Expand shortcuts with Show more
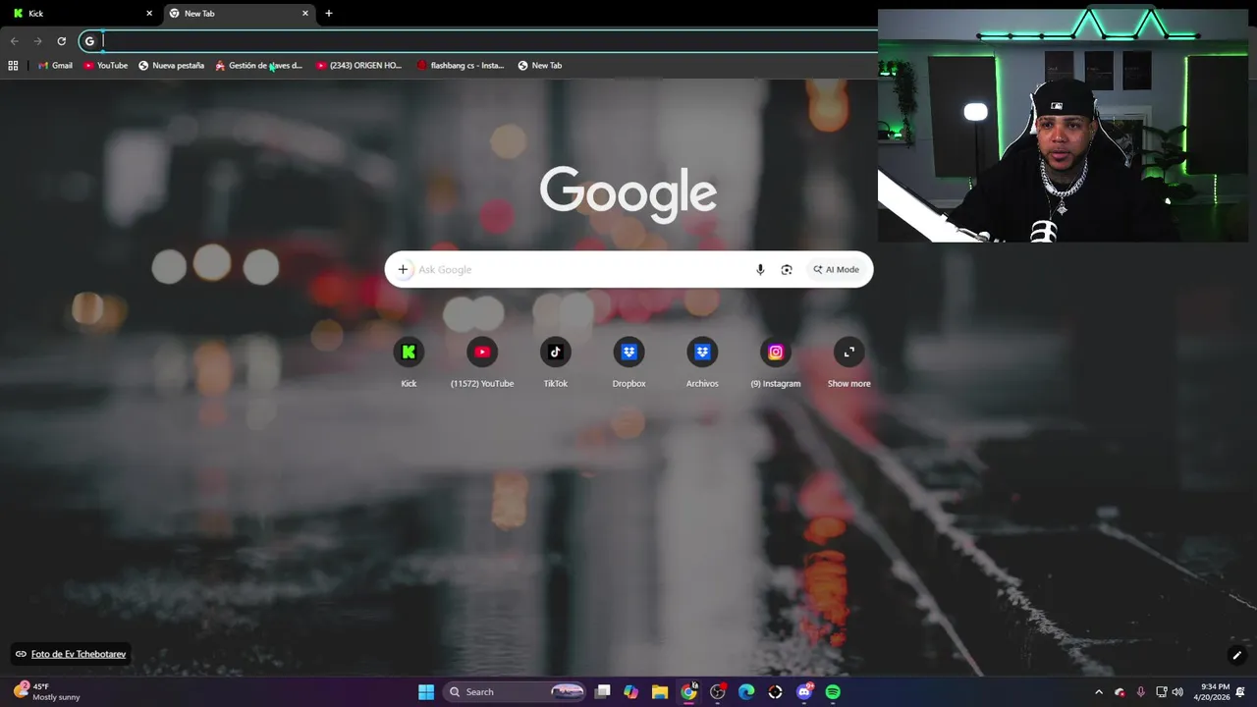 point(849,362)
